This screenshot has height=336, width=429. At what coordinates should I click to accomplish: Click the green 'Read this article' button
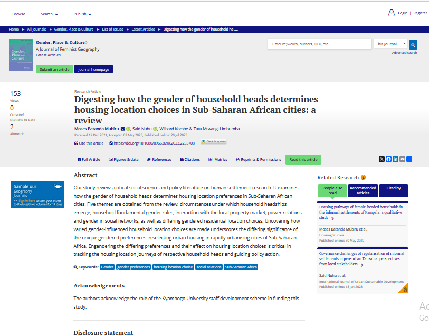[303, 159]
